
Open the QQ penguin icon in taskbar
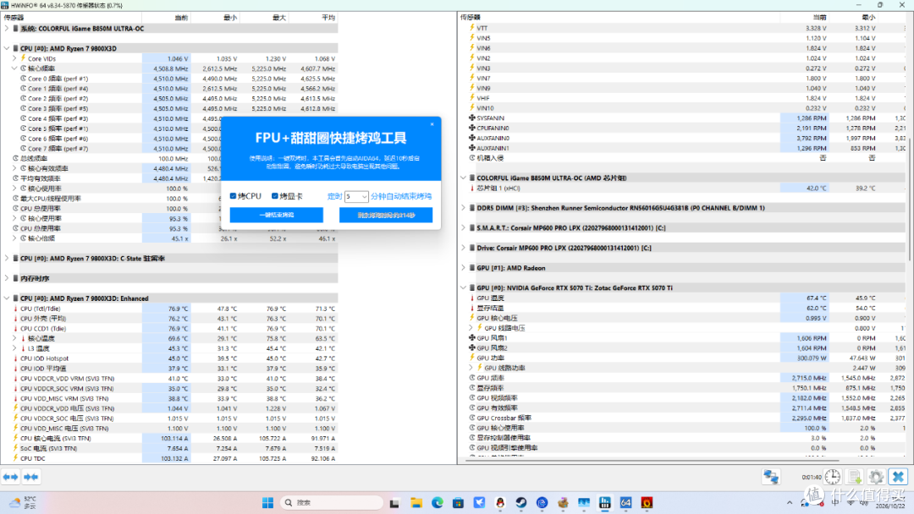pyautogui.click(x=500, y=502)
